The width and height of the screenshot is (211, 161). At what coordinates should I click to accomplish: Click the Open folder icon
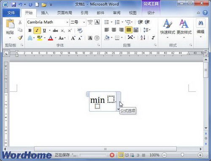(44, 5)
